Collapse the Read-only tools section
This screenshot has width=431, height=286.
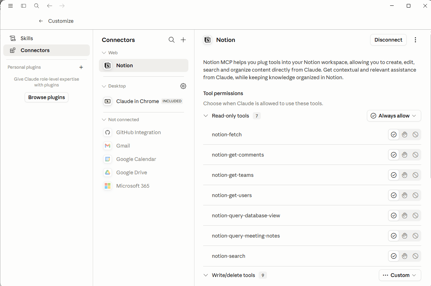click(206, 116)
